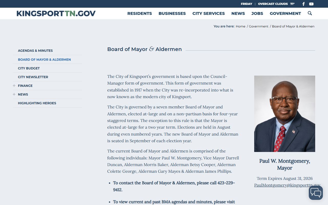Image resolution: width=328 pixels, height=205 pixels.
Task: Open the Government menu
Action: coord(285,13)
